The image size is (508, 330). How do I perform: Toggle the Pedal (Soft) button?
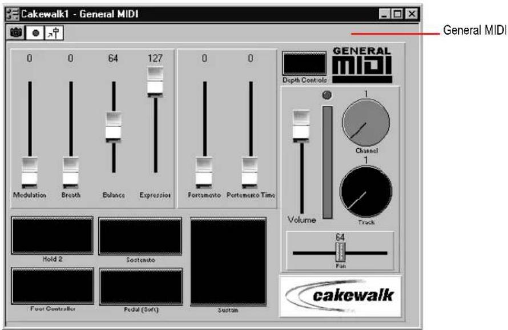point(140,287)
